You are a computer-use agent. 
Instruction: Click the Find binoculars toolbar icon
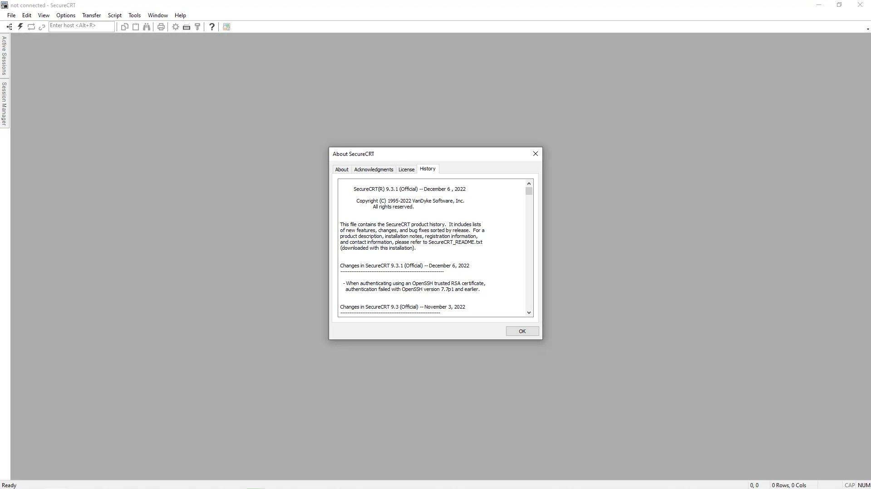point(147,27)
